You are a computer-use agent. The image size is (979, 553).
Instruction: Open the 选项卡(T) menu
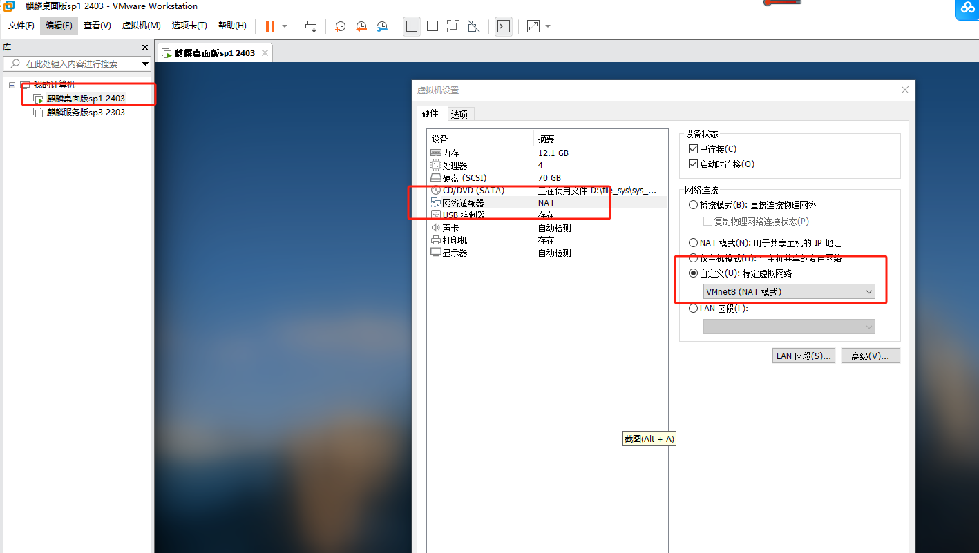tap(189, 26)
